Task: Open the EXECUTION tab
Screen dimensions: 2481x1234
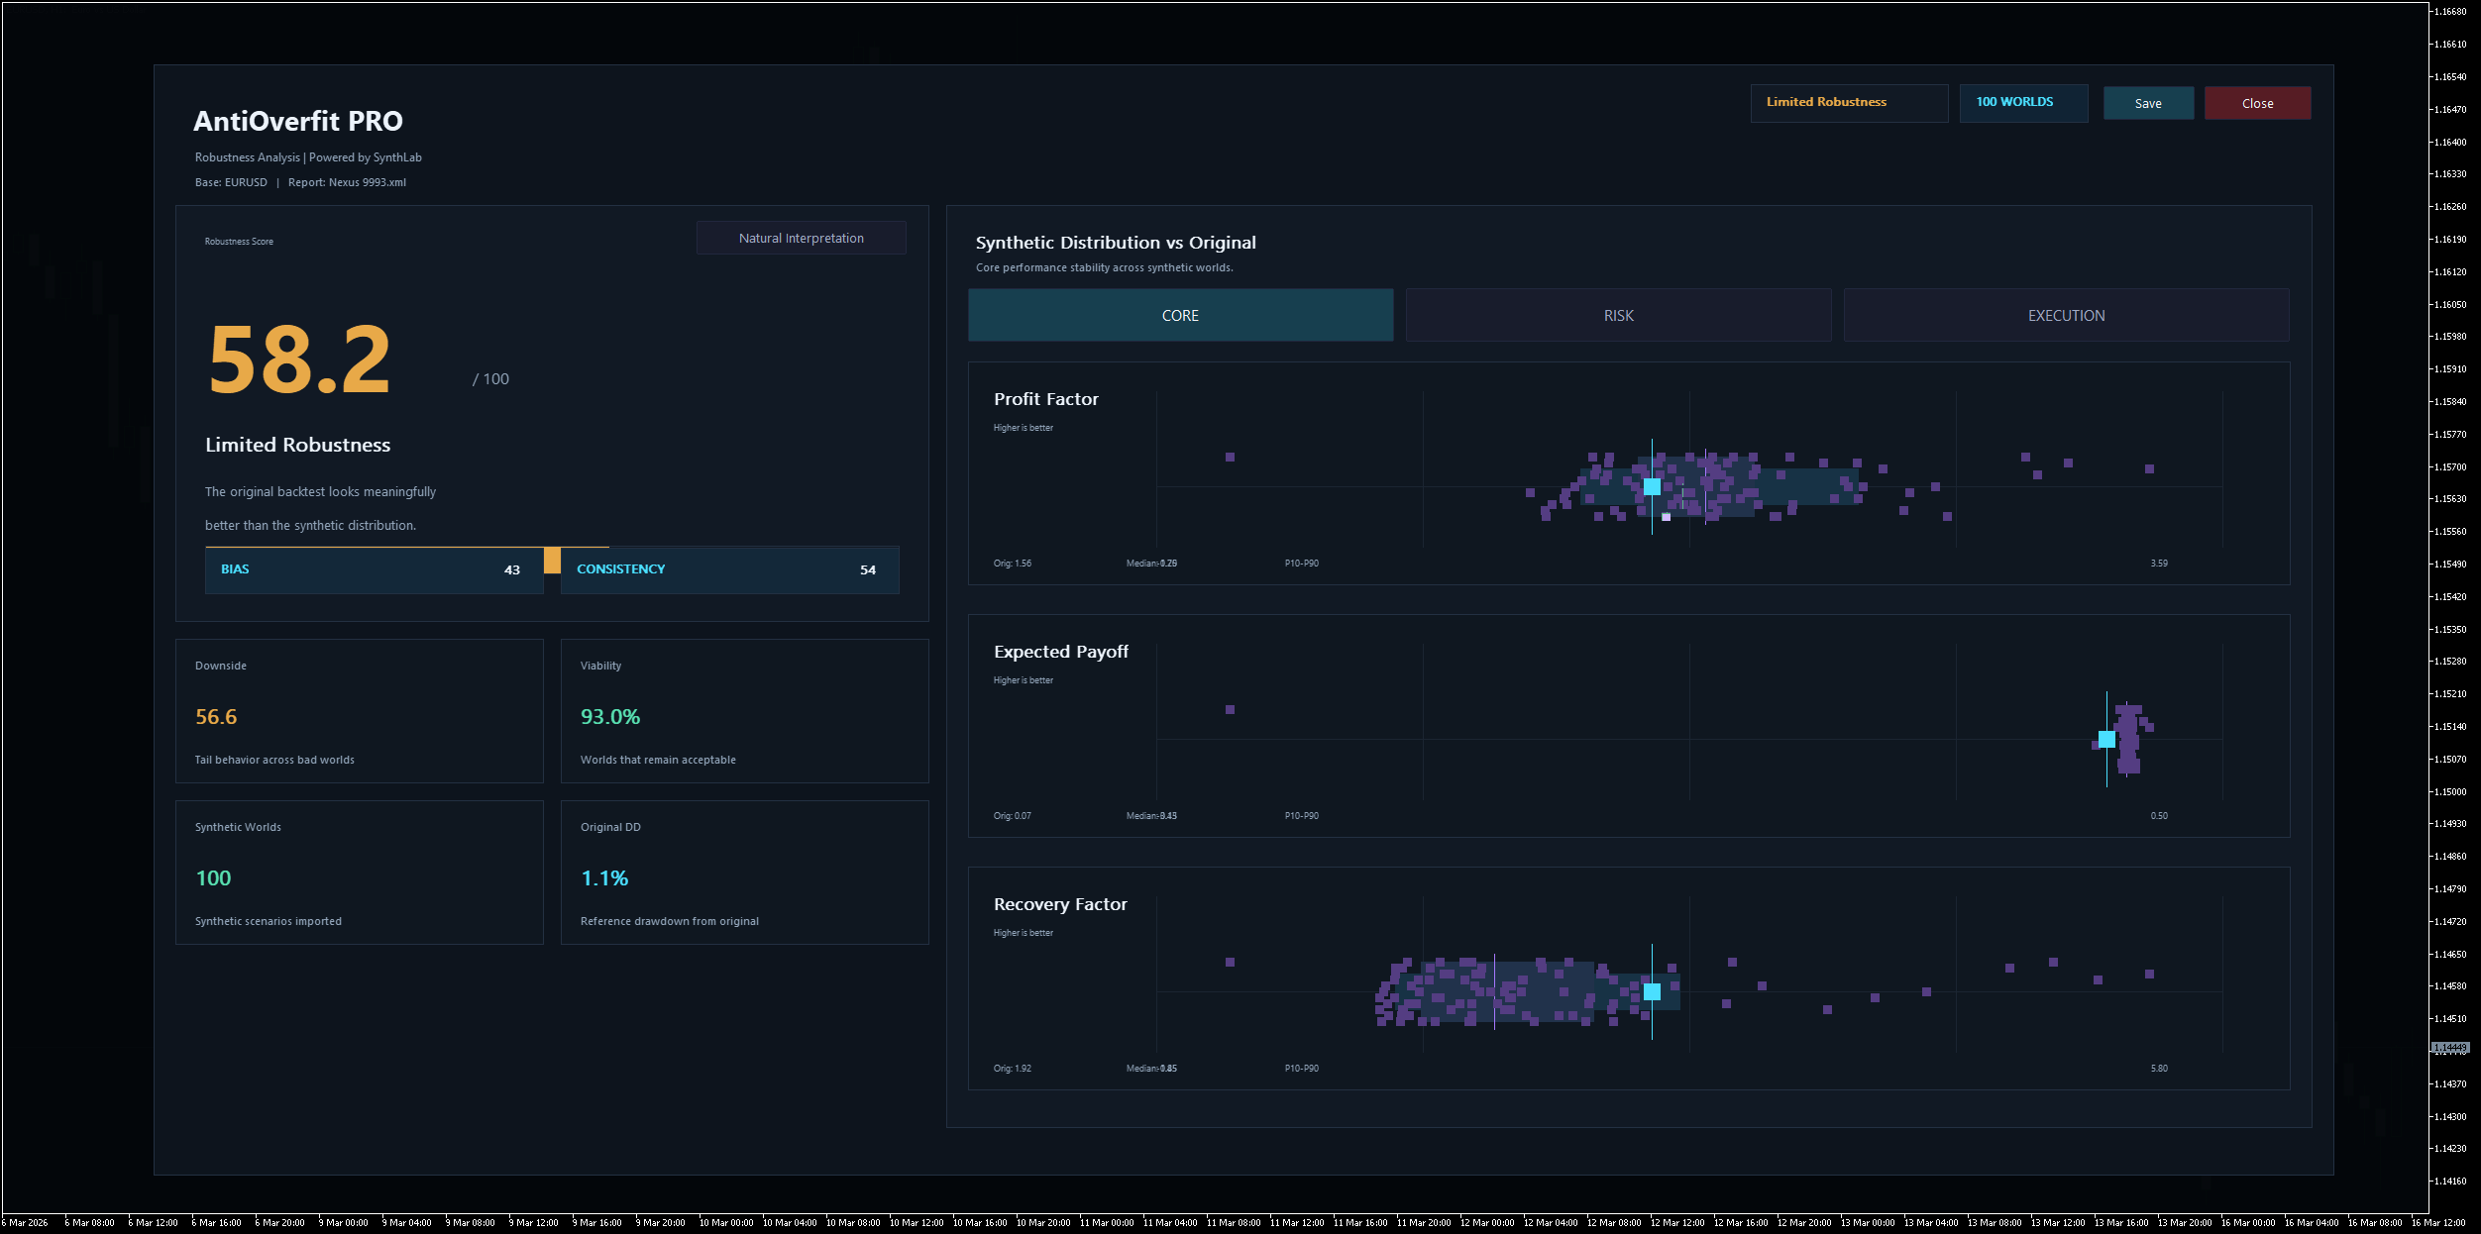Action: 2066,315
